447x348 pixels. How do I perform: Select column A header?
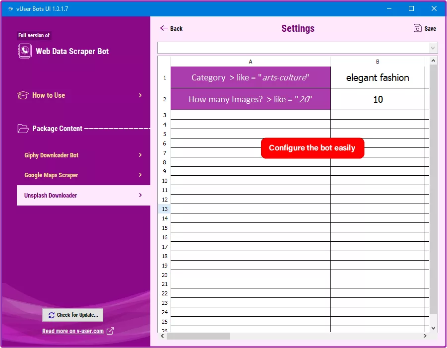click(x=251, y=62)
